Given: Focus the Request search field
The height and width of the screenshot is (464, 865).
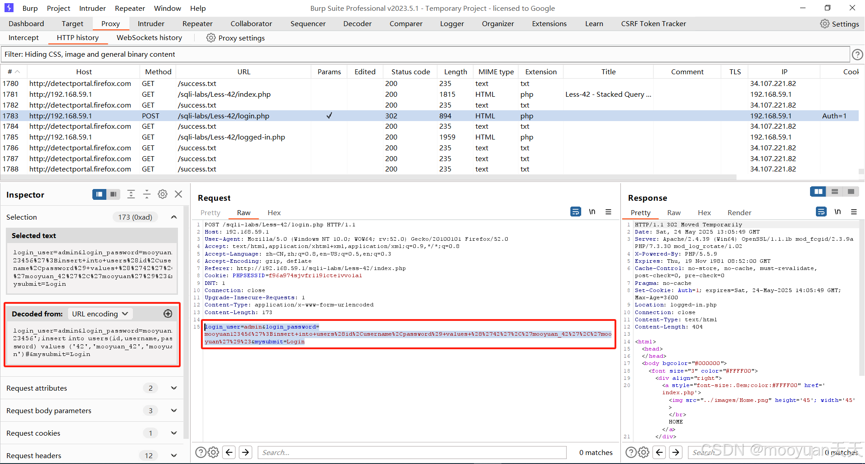Looking at the screenshot, I should click(x=412, y=452).
